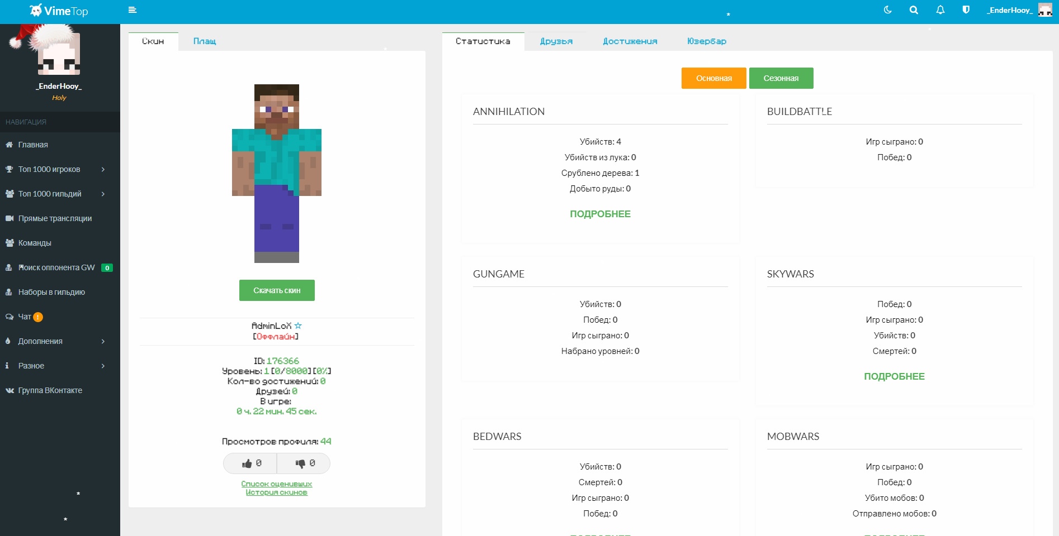The image size is (1059, 536).
Task: Toggle the sidebar hamburger menu icon
Action: (133, 10)
